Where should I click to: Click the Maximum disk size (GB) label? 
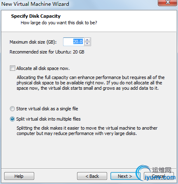(x=33, y=42)
